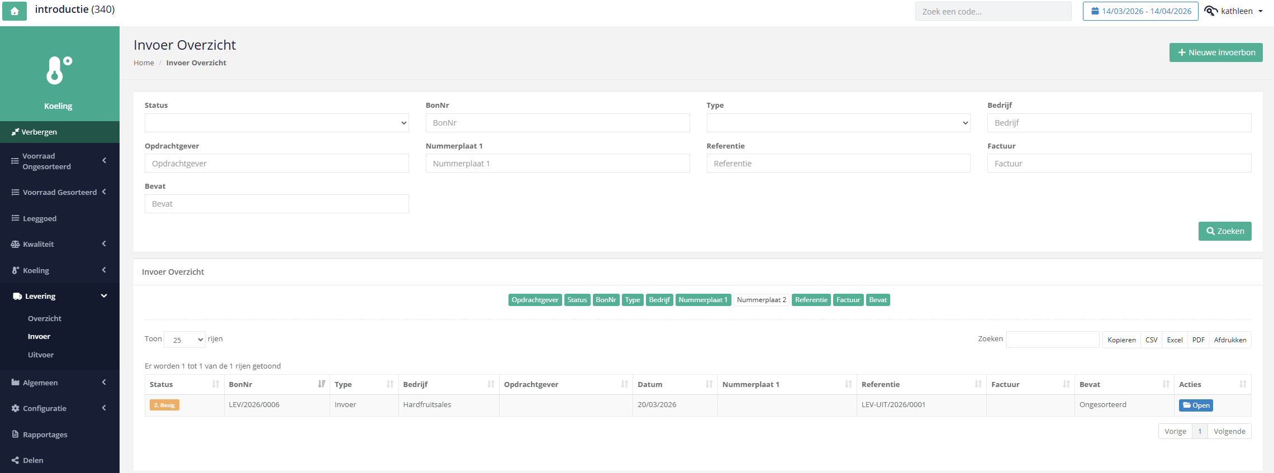Enable Nummerplaat 2 column visibility
The image size is (1274, 473).
(x=762, y=300)
